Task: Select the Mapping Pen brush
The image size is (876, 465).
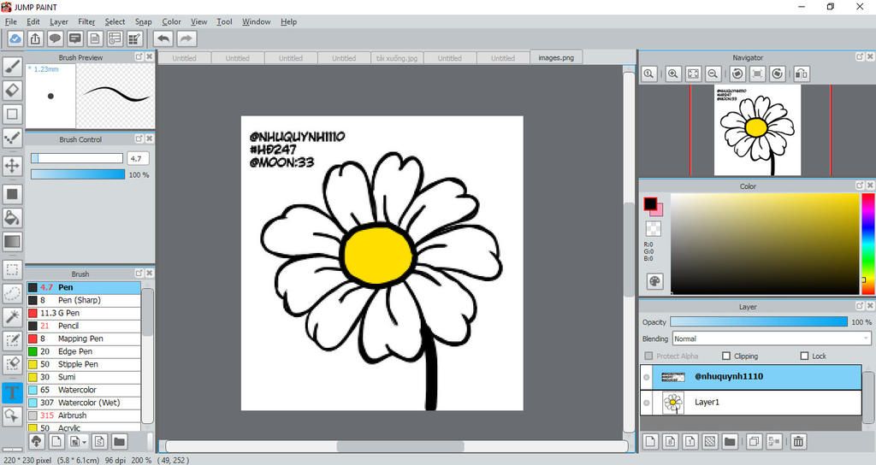Action: (x=83, y=338)
